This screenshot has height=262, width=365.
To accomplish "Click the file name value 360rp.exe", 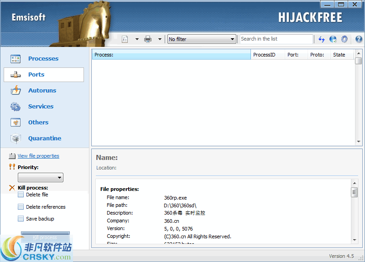I will 176,198.
